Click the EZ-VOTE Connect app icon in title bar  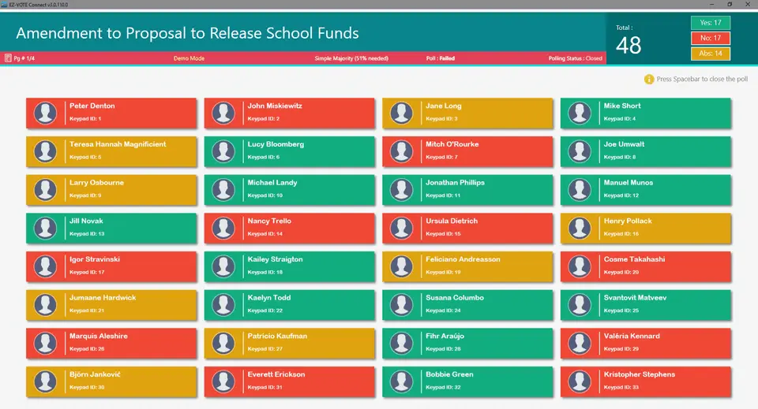pyautogui.click(x=6, y=4)
